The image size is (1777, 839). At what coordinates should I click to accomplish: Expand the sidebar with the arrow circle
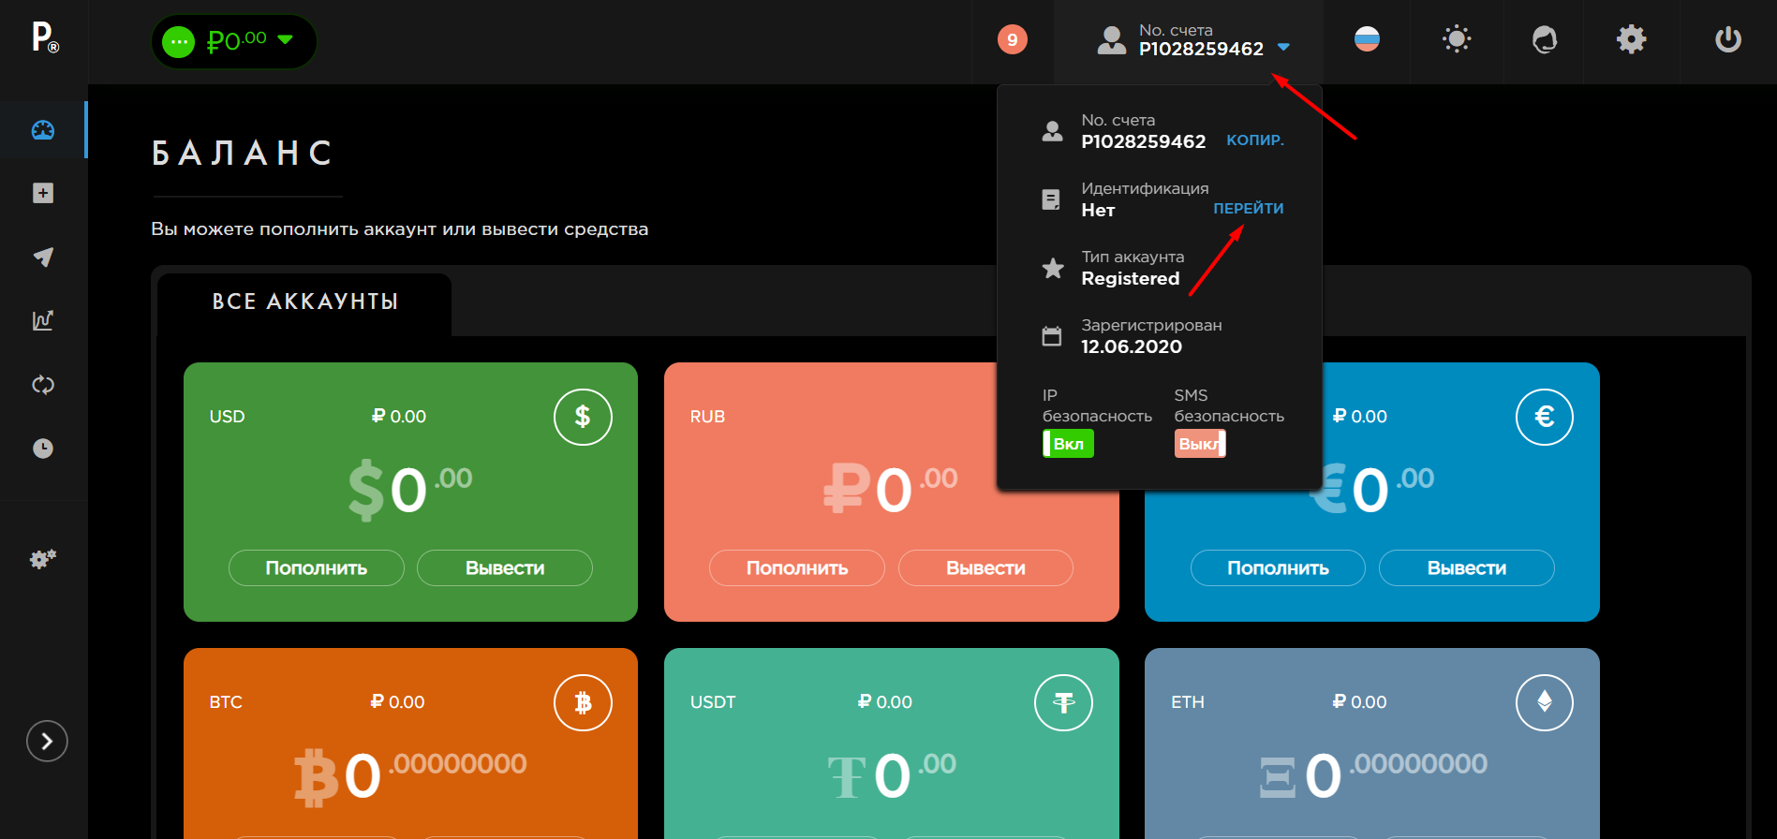point(47,742)
